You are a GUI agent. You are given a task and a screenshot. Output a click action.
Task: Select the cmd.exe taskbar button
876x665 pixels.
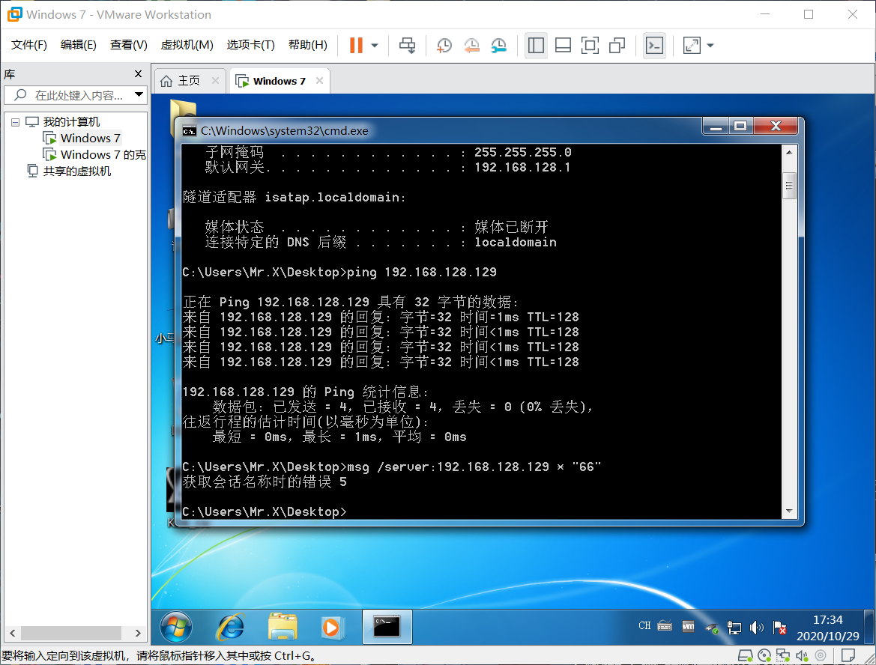pos(387,627)
